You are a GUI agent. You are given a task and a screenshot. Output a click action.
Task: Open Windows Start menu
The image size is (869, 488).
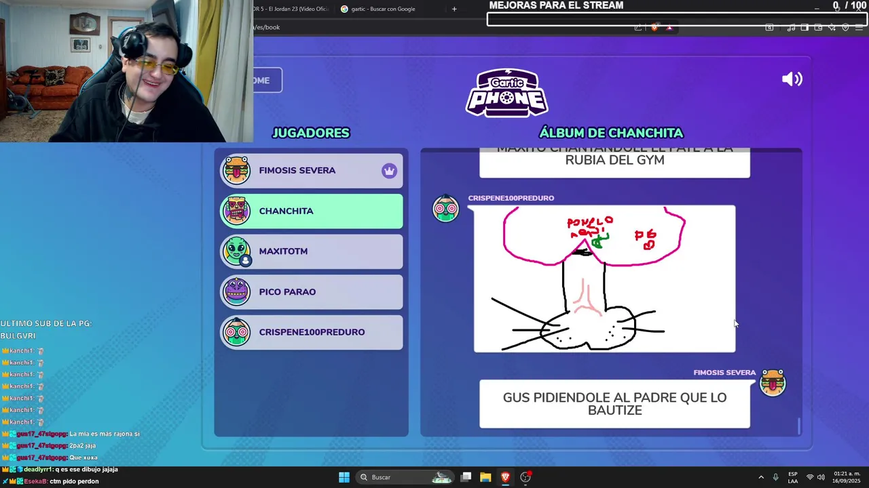344,477
